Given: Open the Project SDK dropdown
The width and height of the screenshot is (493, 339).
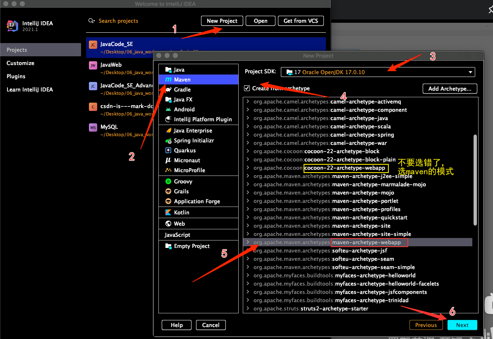Looking at the screenshot, I should click(x=378, y=72).
